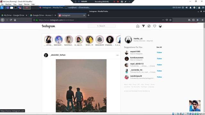Open the Explore compass icon
This screenshot has width=205, height=115.
pos(149,26)
